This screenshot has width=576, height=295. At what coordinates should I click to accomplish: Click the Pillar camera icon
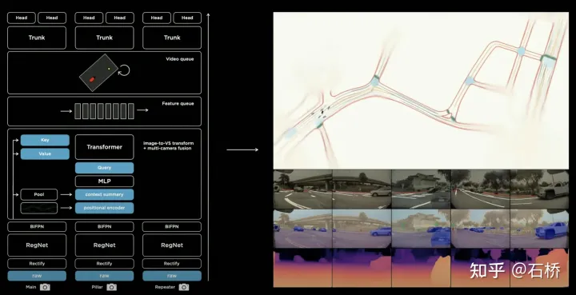112,287
